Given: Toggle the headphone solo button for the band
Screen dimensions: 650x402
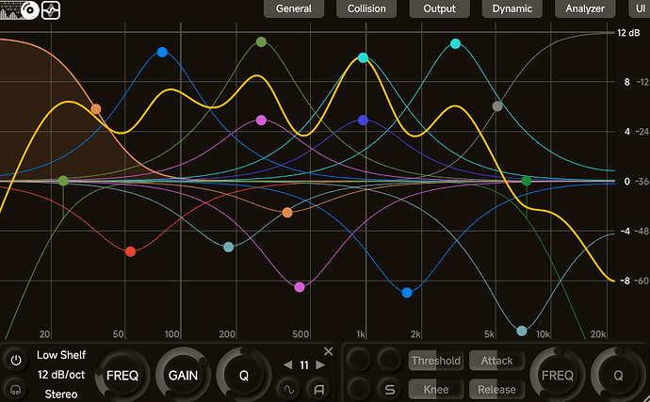Looking at the screenshot, I should coord(16,390).
